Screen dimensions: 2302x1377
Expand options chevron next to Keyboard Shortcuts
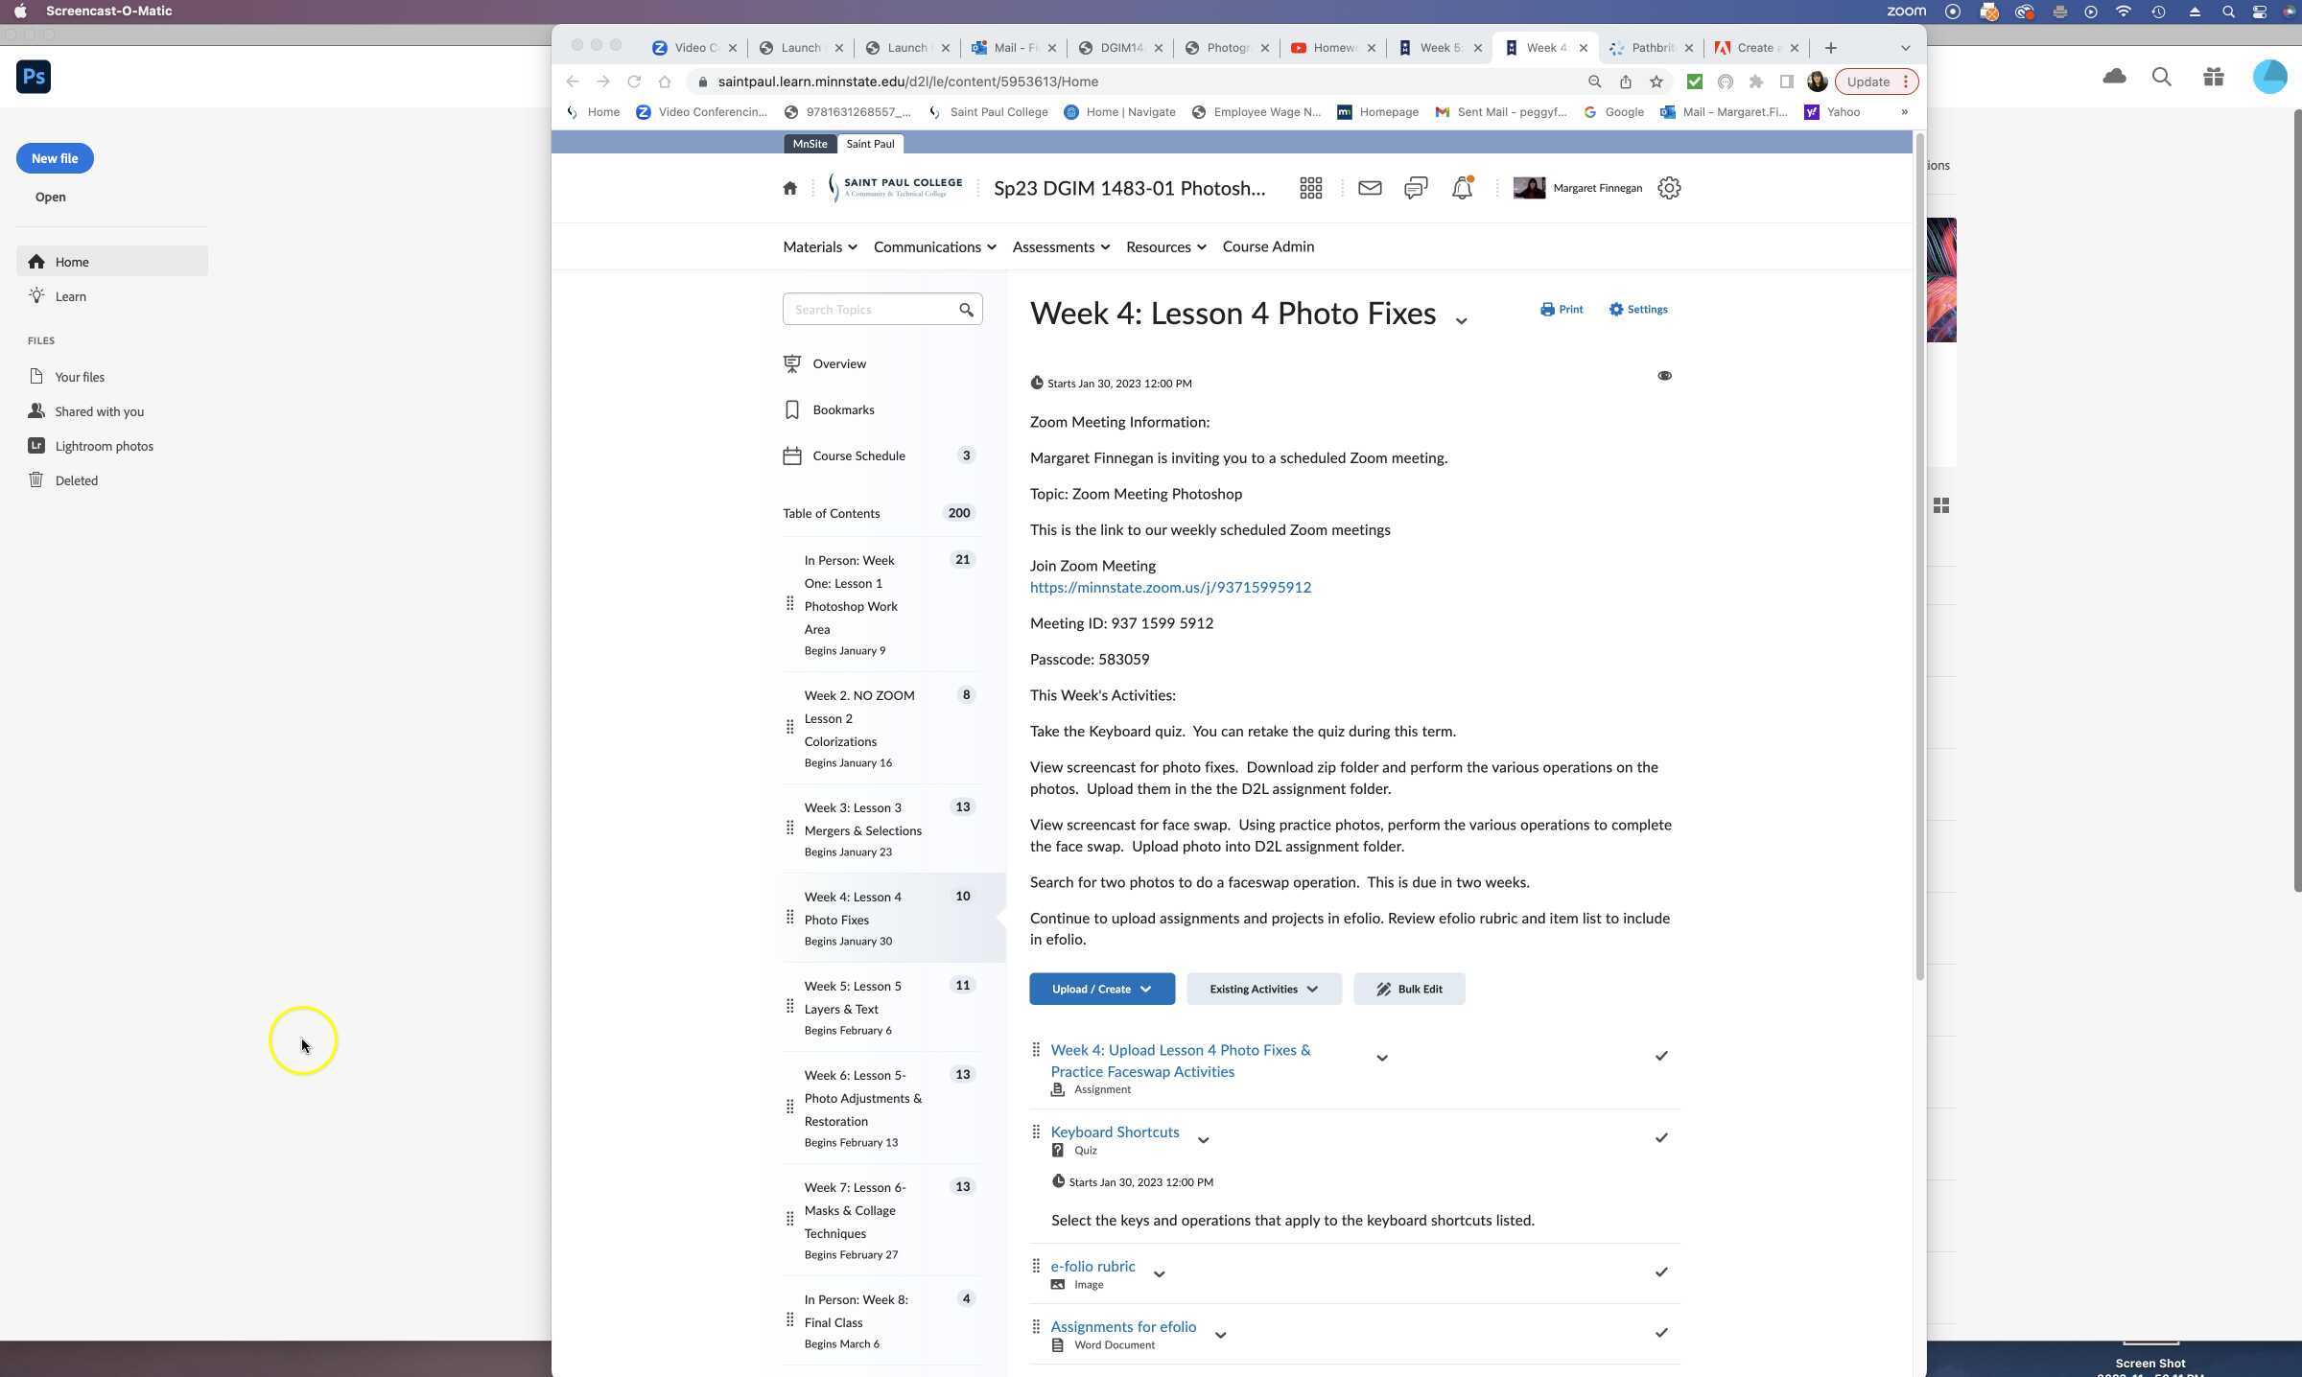1203,1140
